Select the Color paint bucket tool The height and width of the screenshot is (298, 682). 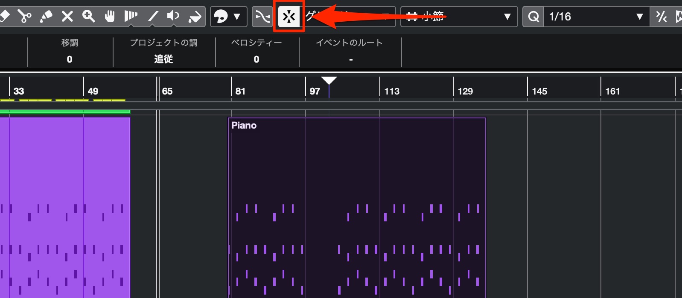coord(195,17)
